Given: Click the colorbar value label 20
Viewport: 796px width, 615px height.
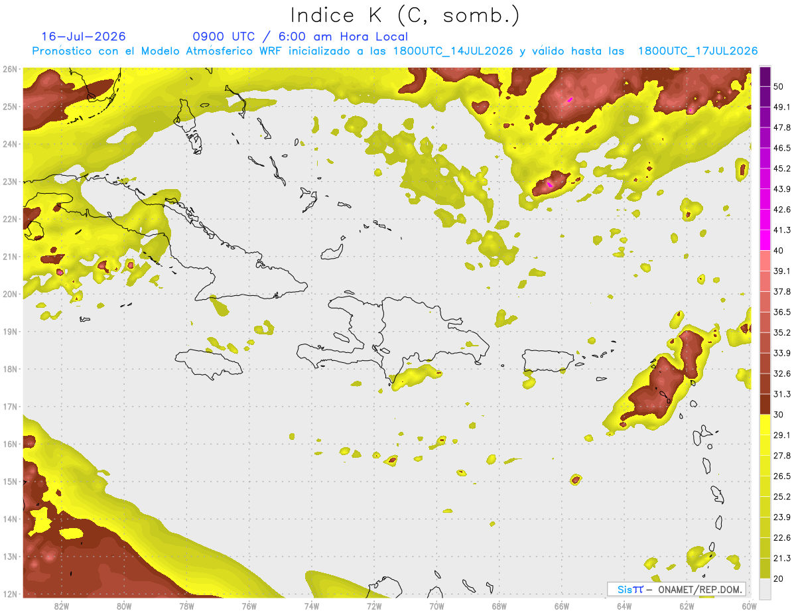Looking at the screenshot, I should click(779, 579).
